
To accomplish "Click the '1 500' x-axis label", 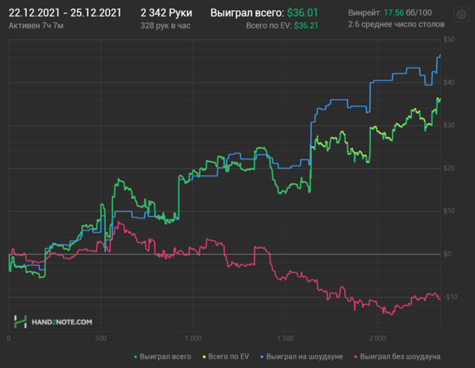I will pos(285,338).
